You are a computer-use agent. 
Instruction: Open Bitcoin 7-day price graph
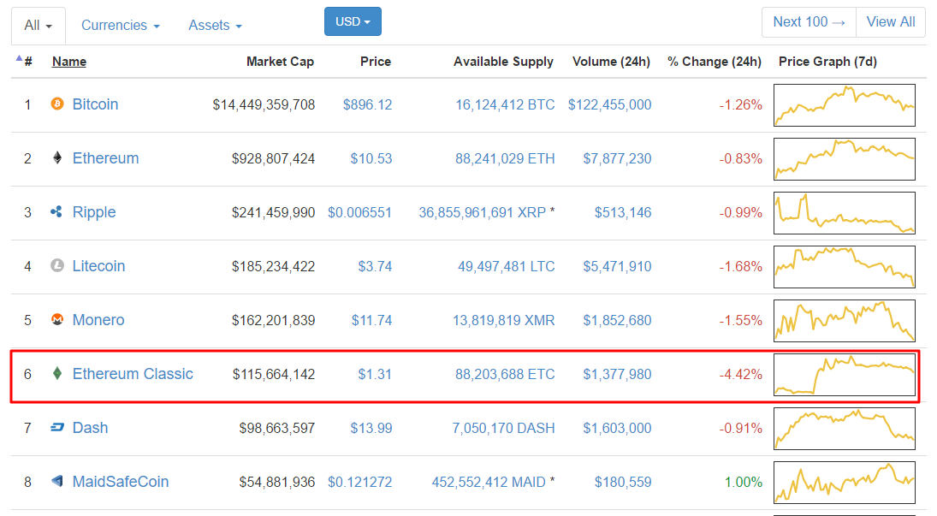tap(844, 104)
